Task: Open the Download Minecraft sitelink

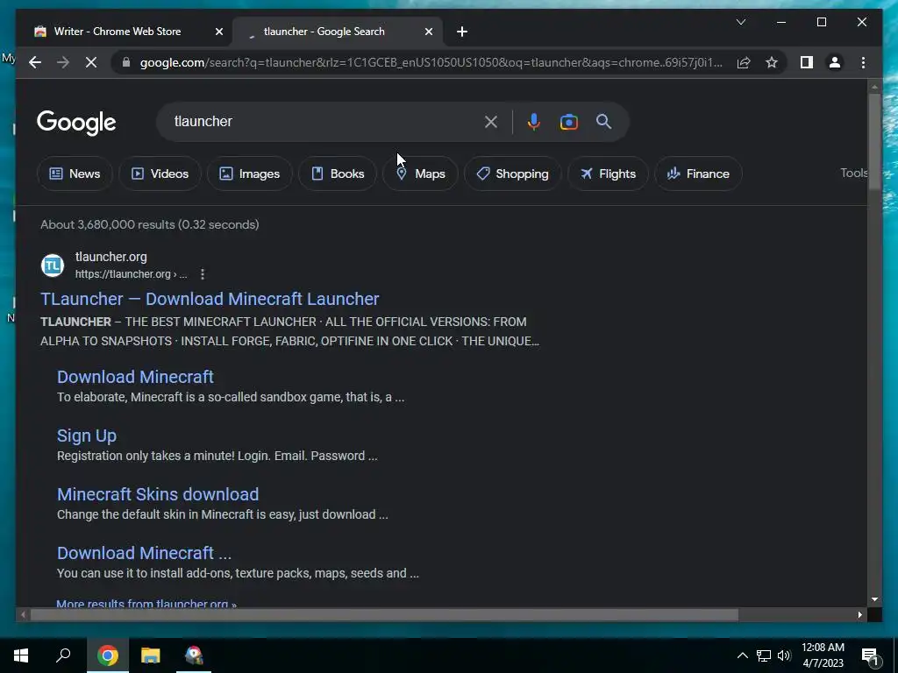Action: click(135, 377)
